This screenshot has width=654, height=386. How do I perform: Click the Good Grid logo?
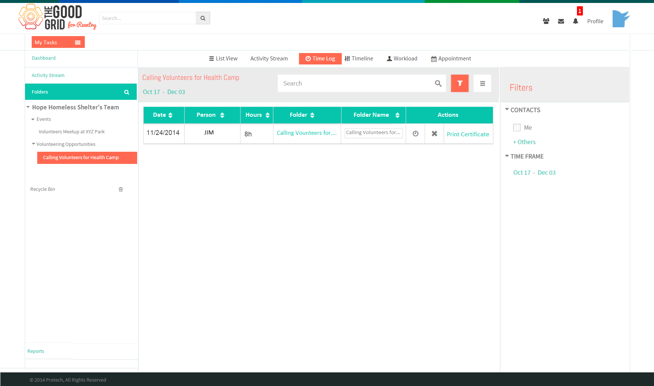pyautogui.click(x=58, y=17)
